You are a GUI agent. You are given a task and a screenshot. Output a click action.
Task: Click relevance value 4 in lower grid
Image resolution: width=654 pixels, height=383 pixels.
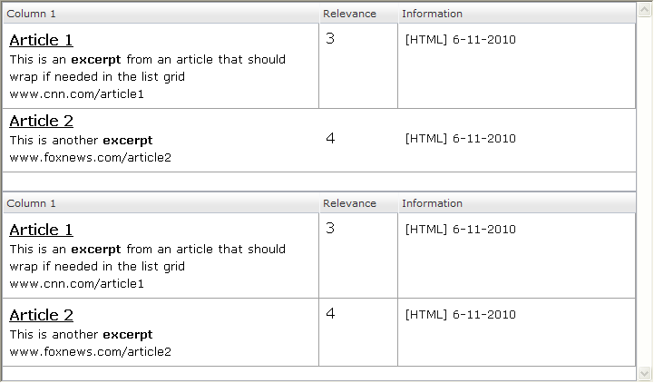pyautogui.click(x=330, y=314)
